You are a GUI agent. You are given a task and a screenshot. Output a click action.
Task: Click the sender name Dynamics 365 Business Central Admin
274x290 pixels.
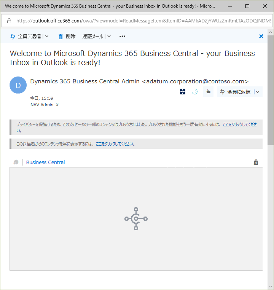click(85, 81)
